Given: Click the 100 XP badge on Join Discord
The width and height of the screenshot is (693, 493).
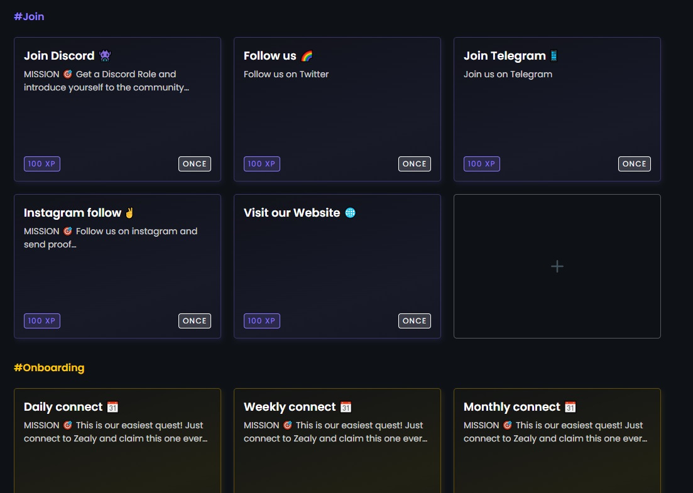Looking at the screenshot, I should coord(42,164).
